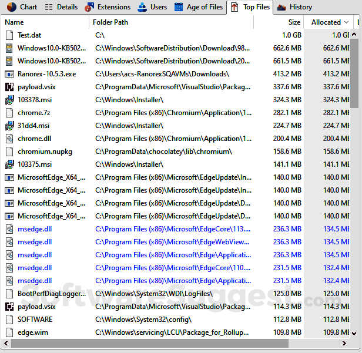Click icon of payload.vsix 337.6 MB
This screenshot has height=353, width=362.
[9, 87]
